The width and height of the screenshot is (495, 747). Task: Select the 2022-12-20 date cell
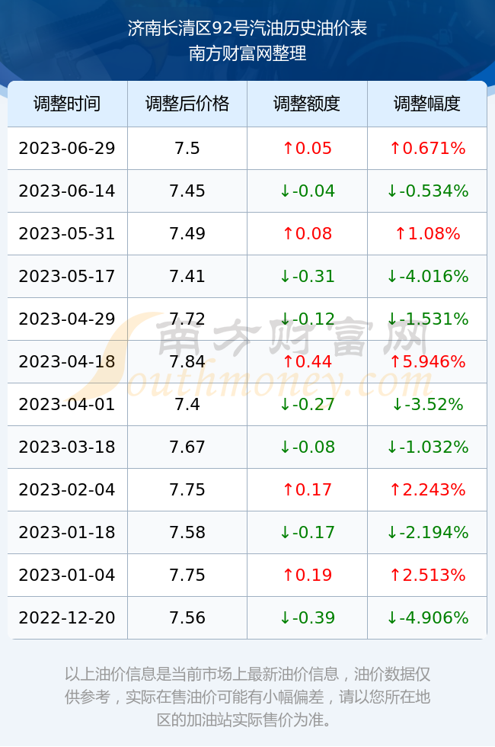[x=67, y=618]
